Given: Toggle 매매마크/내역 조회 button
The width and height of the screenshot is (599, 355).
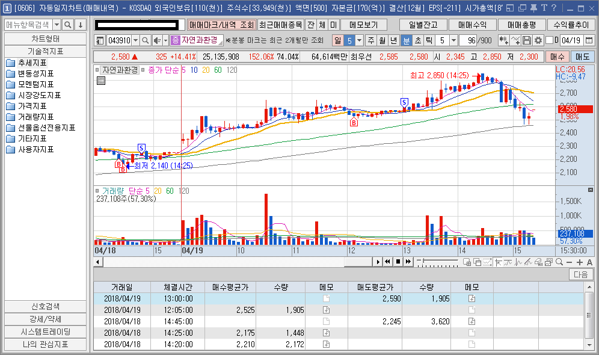Looking at the screenshot, I should tap(221, 25).
